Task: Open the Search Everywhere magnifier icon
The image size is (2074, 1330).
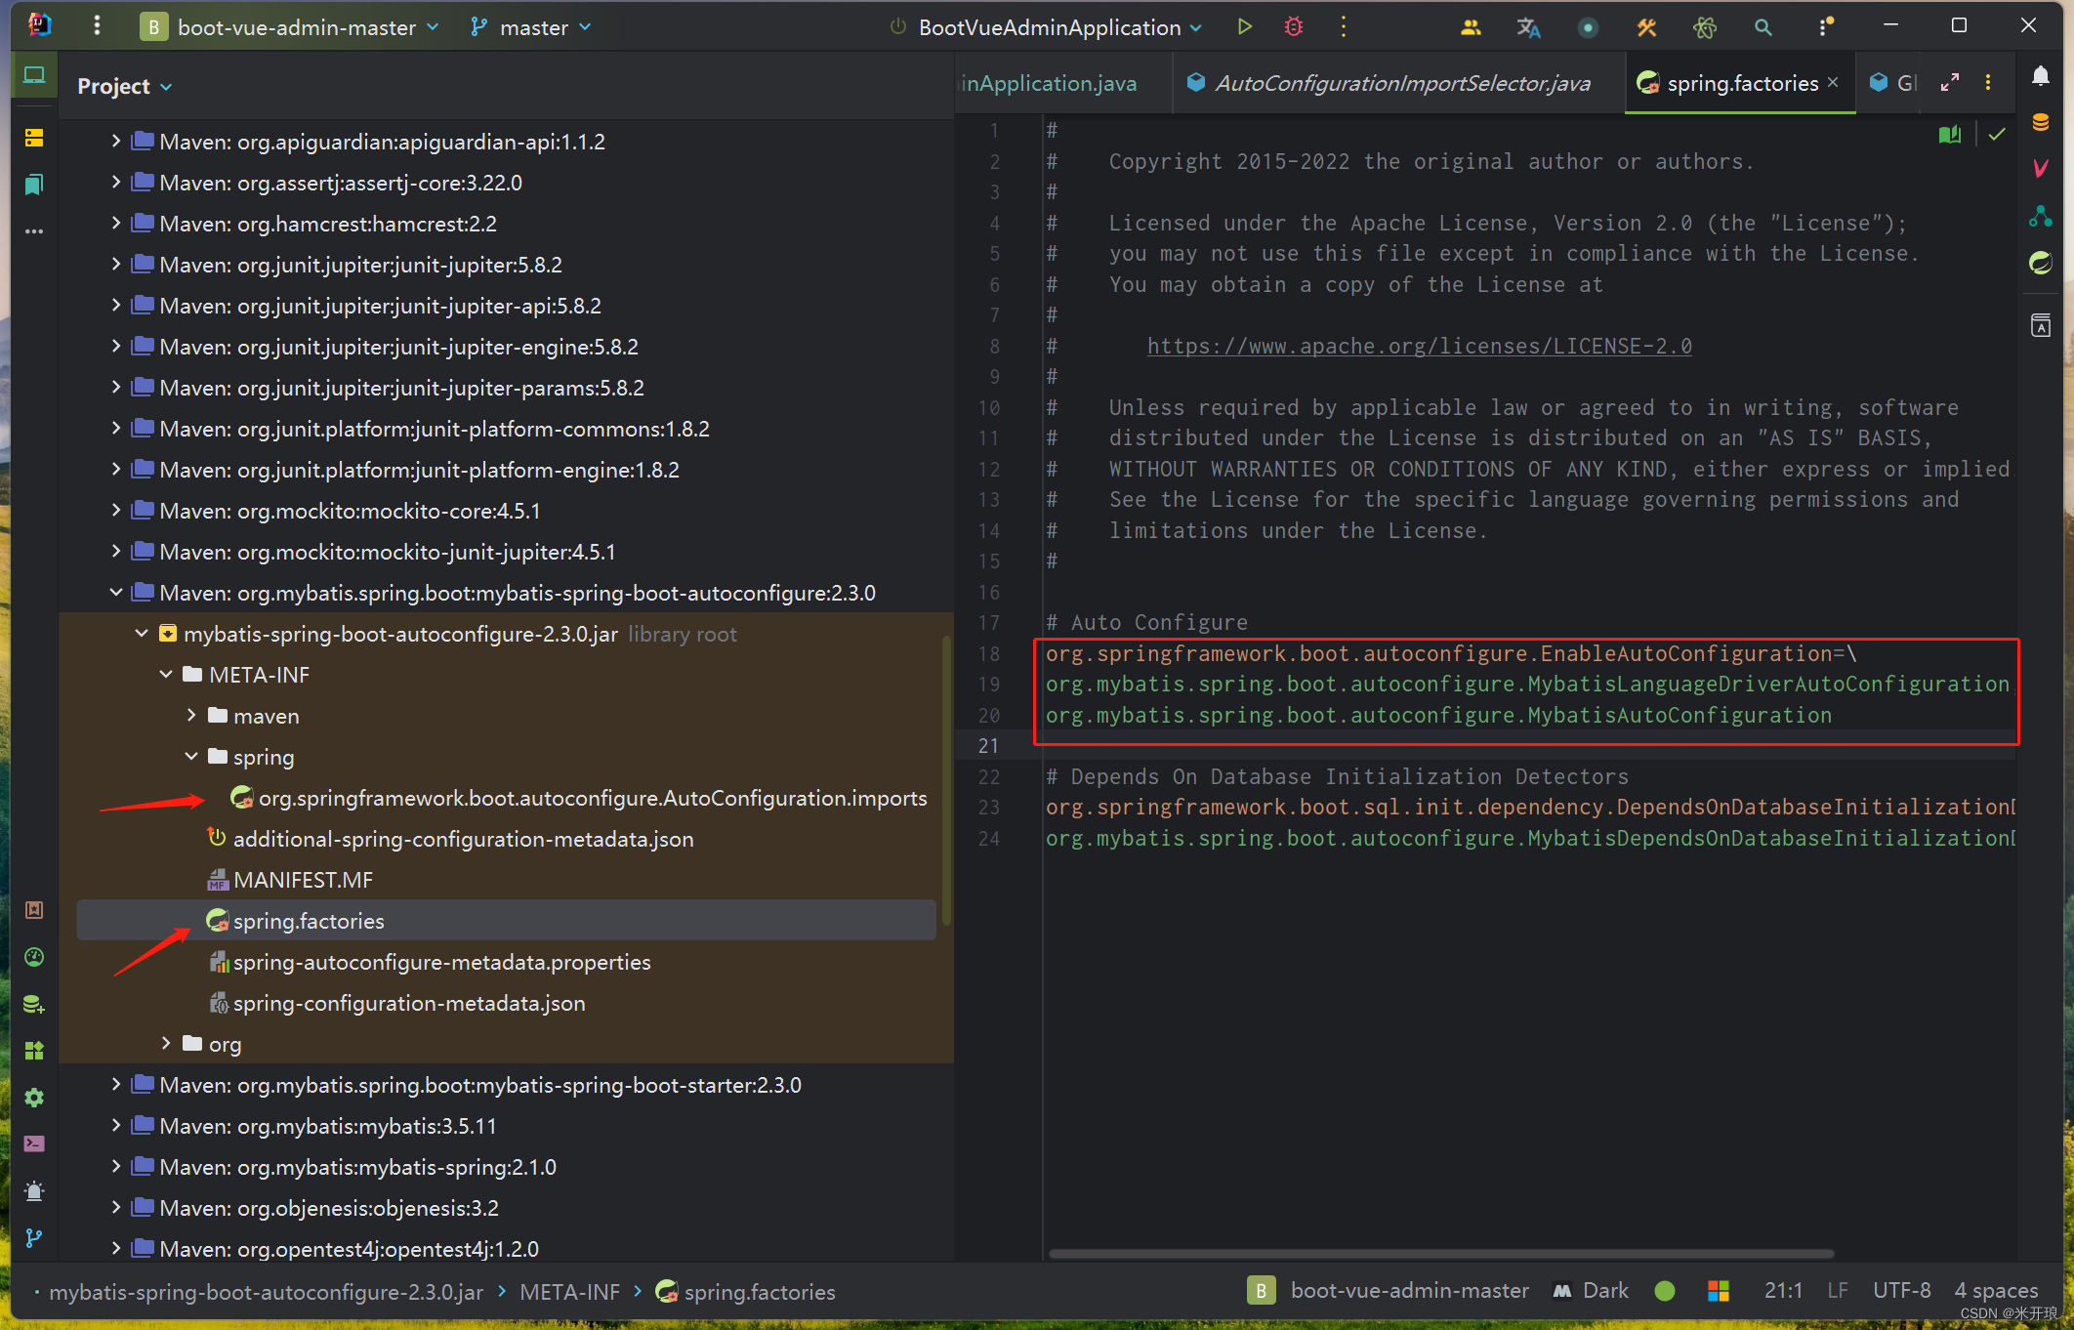Action: [1763, 27]
